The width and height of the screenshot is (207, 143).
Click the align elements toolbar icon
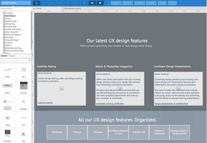point(68,3)
